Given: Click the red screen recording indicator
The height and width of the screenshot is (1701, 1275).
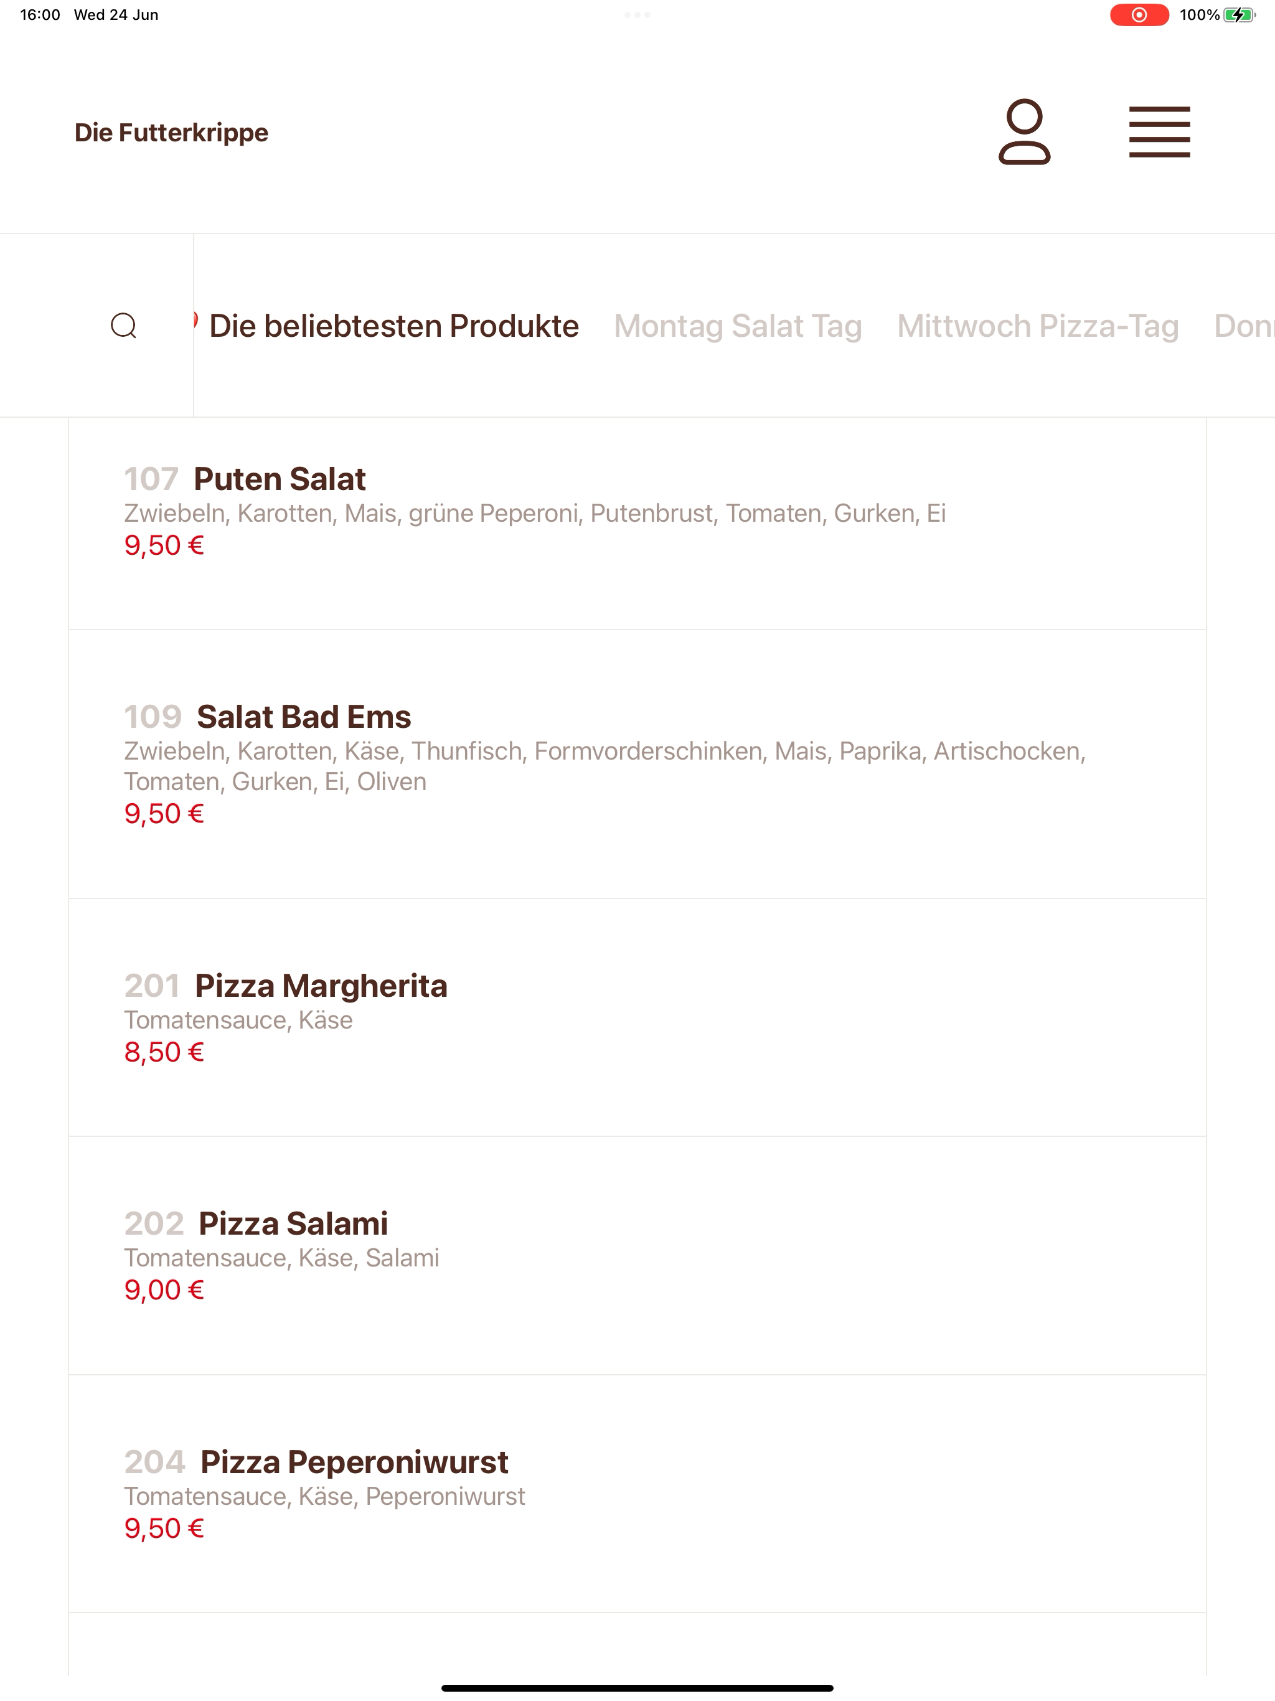Looking at the screenshot, I should tap(1139, 14).
